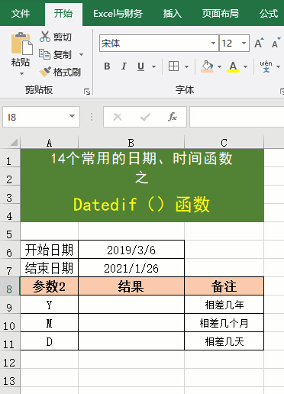The height and width of the screenshot is (394, 284).
Task: Click the Cut scissors icon
Action: pos(45,37)
